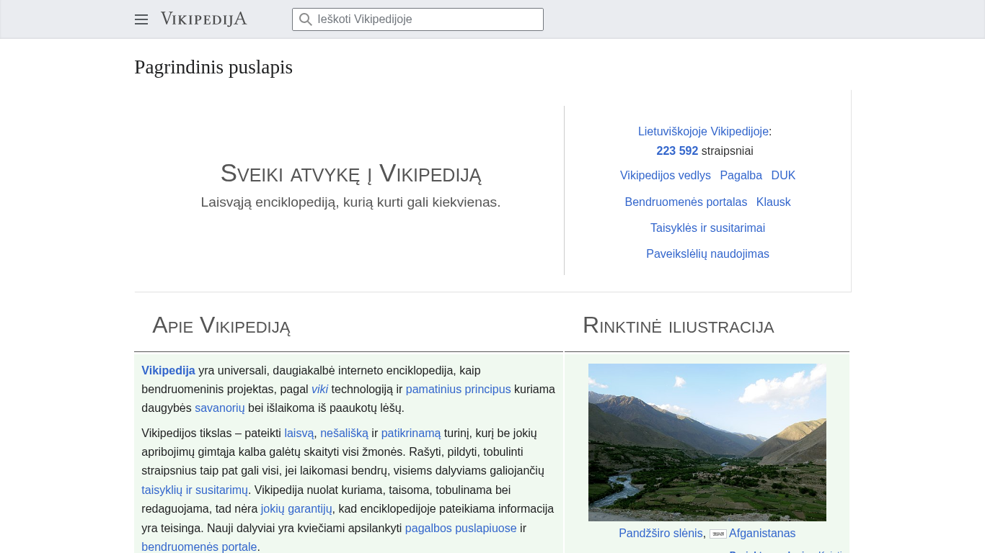Open the Lietuviškojoje Vikipedijoje link

703,131
